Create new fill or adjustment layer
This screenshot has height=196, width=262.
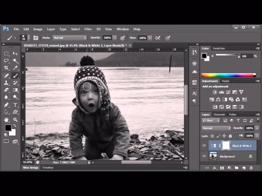229,168
